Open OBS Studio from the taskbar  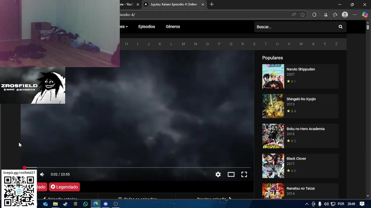pos(116,204)
